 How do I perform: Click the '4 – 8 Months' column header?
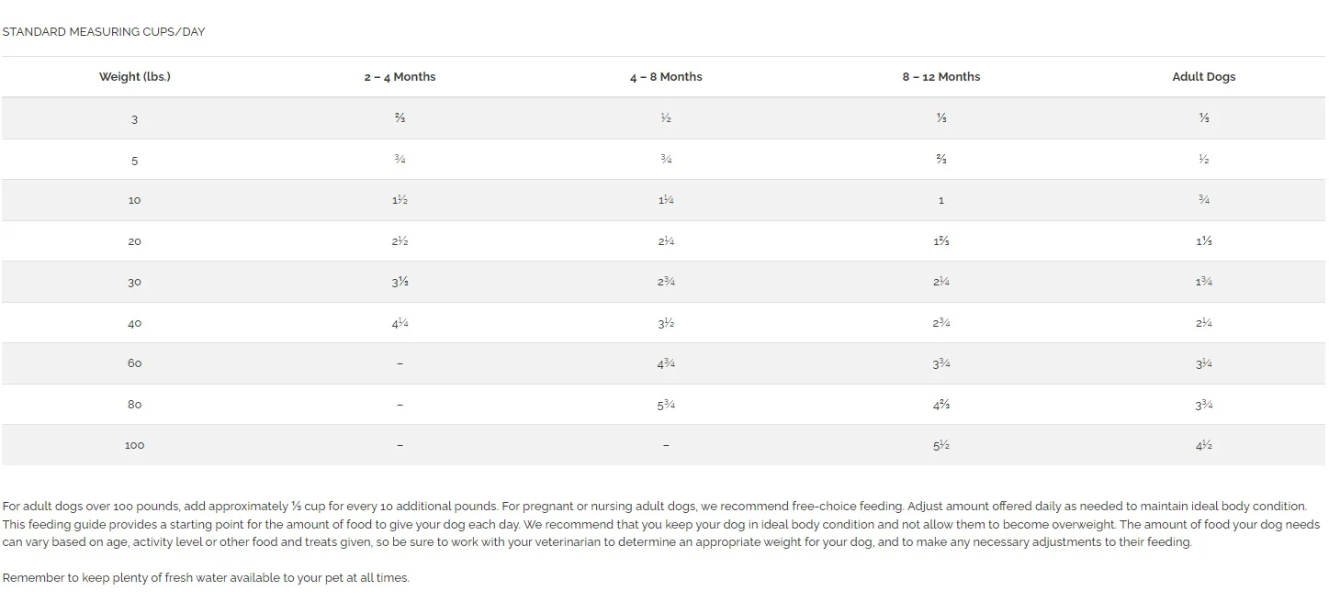tap(666, 77)
